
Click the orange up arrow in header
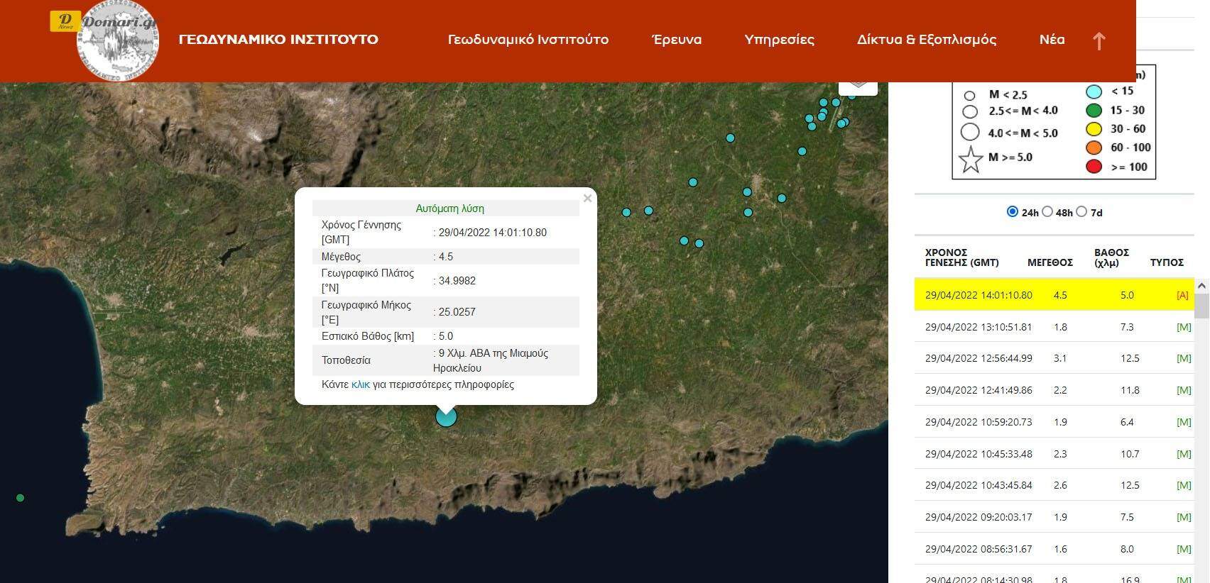(1099, 41)
